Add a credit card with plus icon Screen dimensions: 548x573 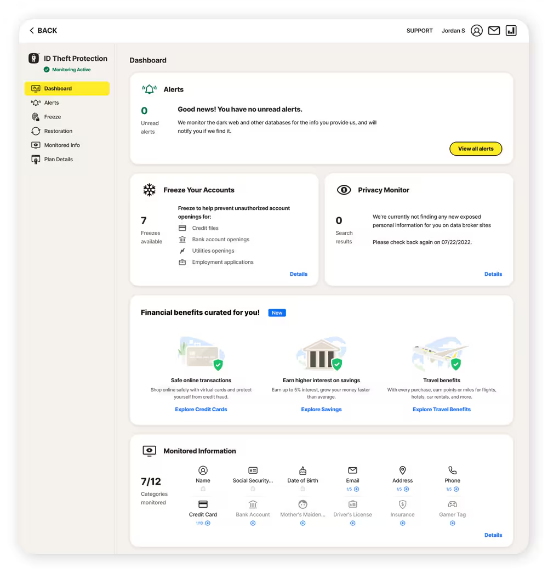(x=208, y=523)
